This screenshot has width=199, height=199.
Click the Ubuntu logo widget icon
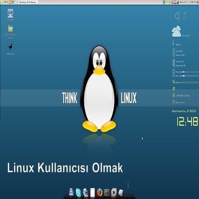pos(177,16)
